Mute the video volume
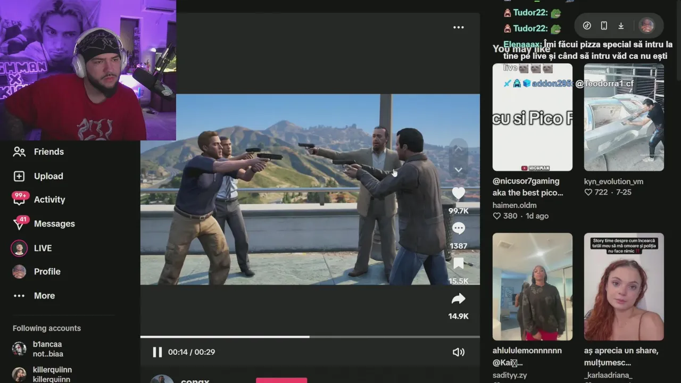The image size is (681, 383). coord(458,352)
